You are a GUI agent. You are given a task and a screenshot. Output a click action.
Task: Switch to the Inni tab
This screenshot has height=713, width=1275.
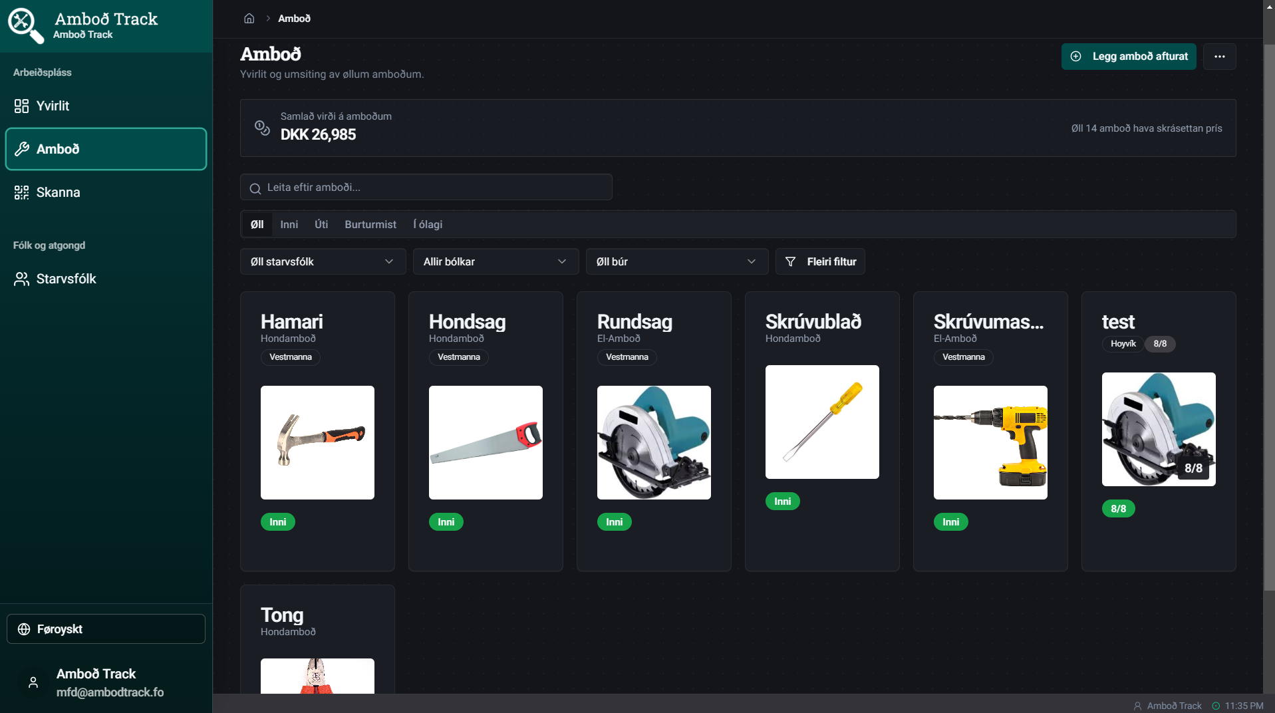(x=289, y=225)
